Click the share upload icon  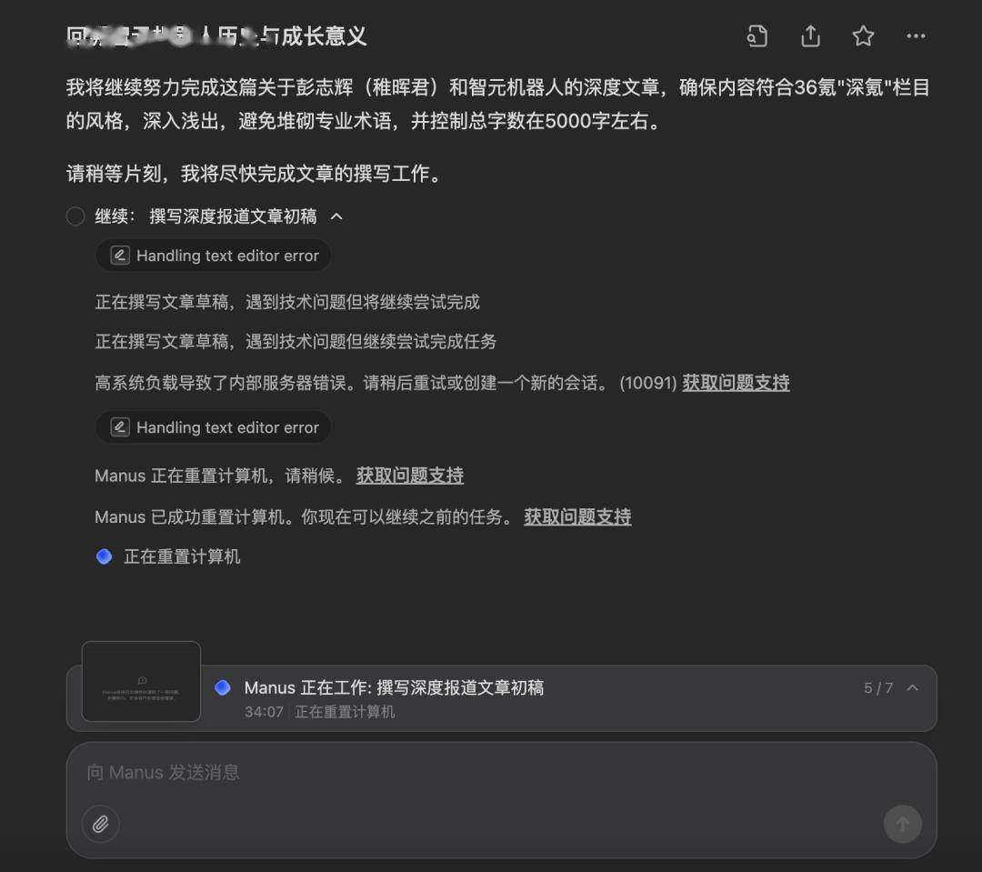point(810,35)
